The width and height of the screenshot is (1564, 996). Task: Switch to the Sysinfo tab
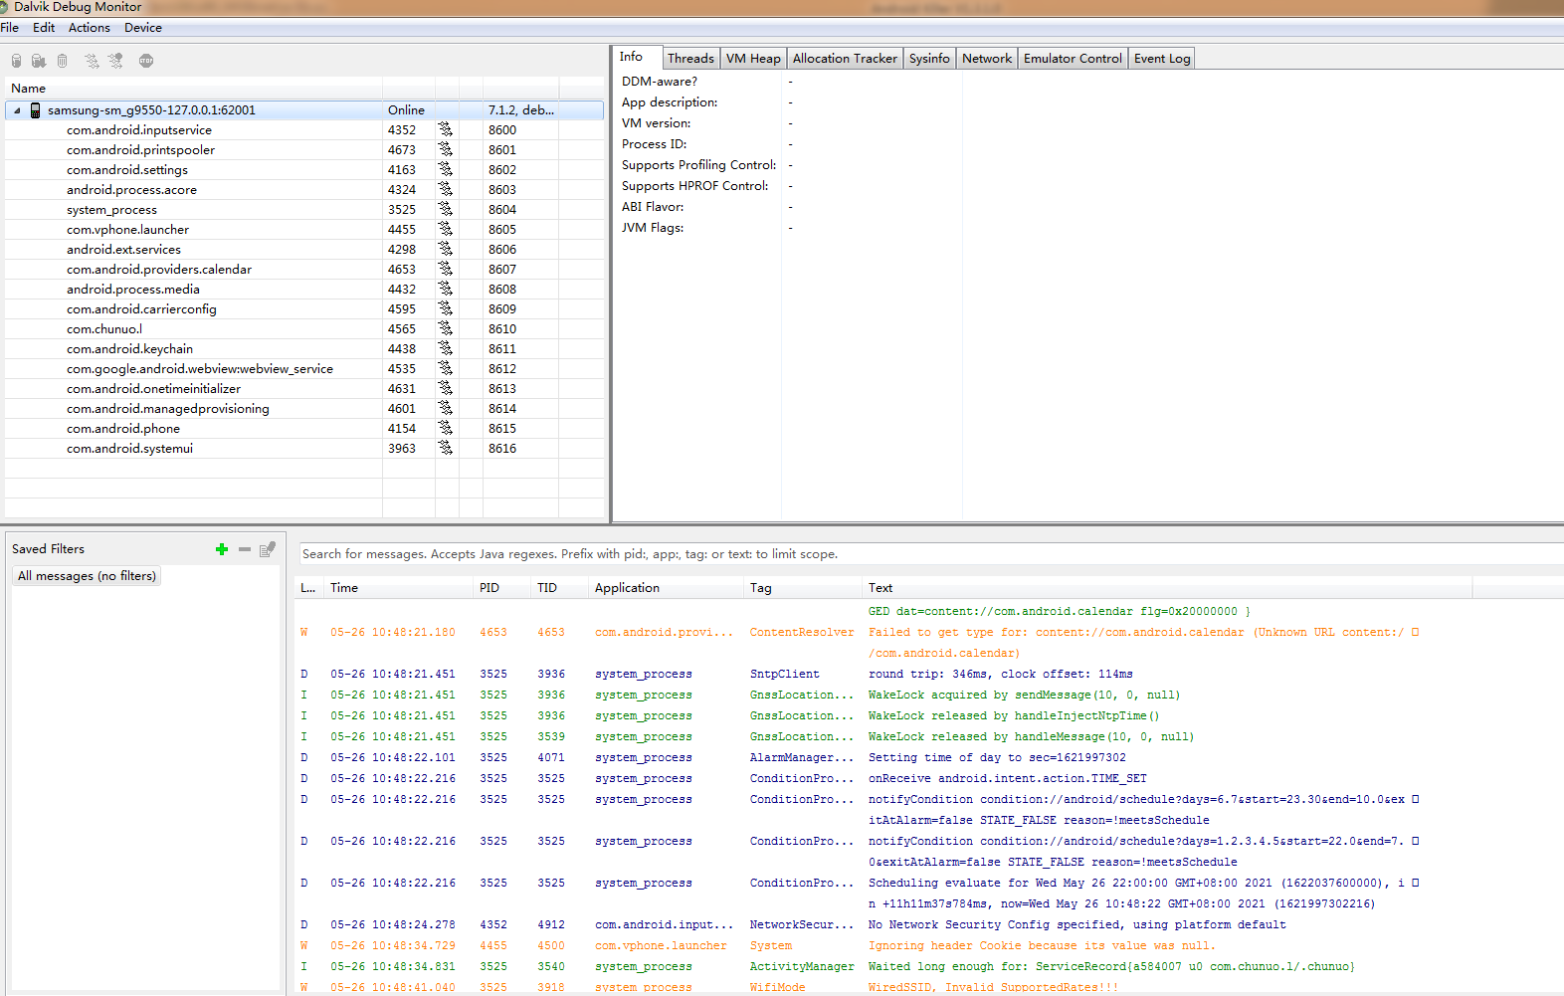[x=929, y=59]
